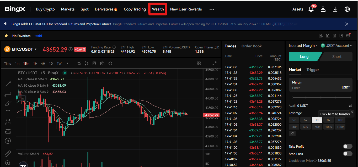Viewport: 358px width, 167px height.
Task: Open the Wealth page
Action: point(158,9)
